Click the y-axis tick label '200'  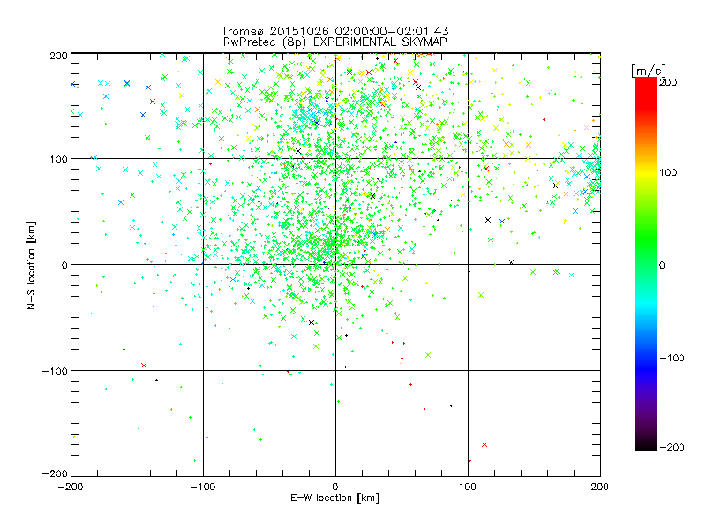(58, 56)
